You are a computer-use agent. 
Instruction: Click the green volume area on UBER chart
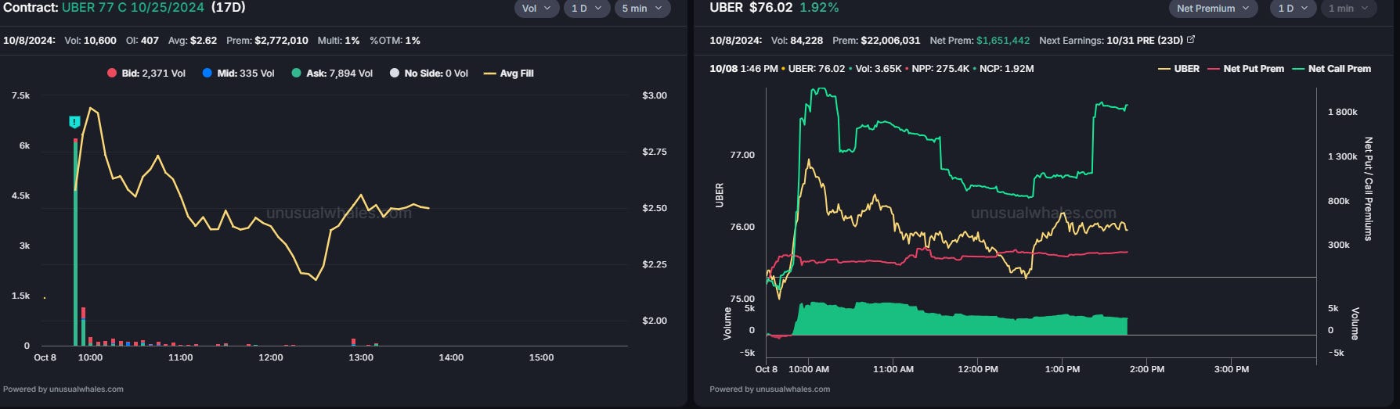click(962, 321)
